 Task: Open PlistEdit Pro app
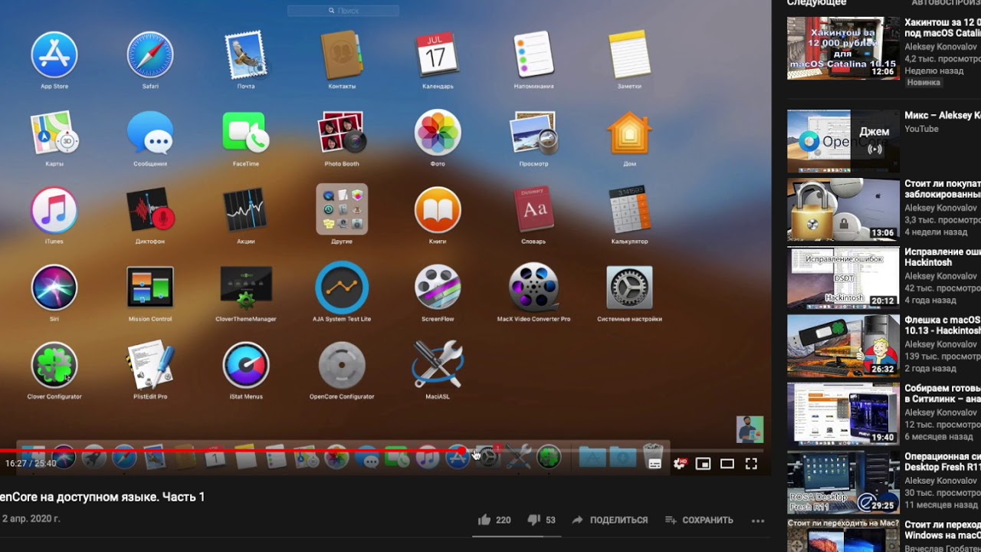150,365
